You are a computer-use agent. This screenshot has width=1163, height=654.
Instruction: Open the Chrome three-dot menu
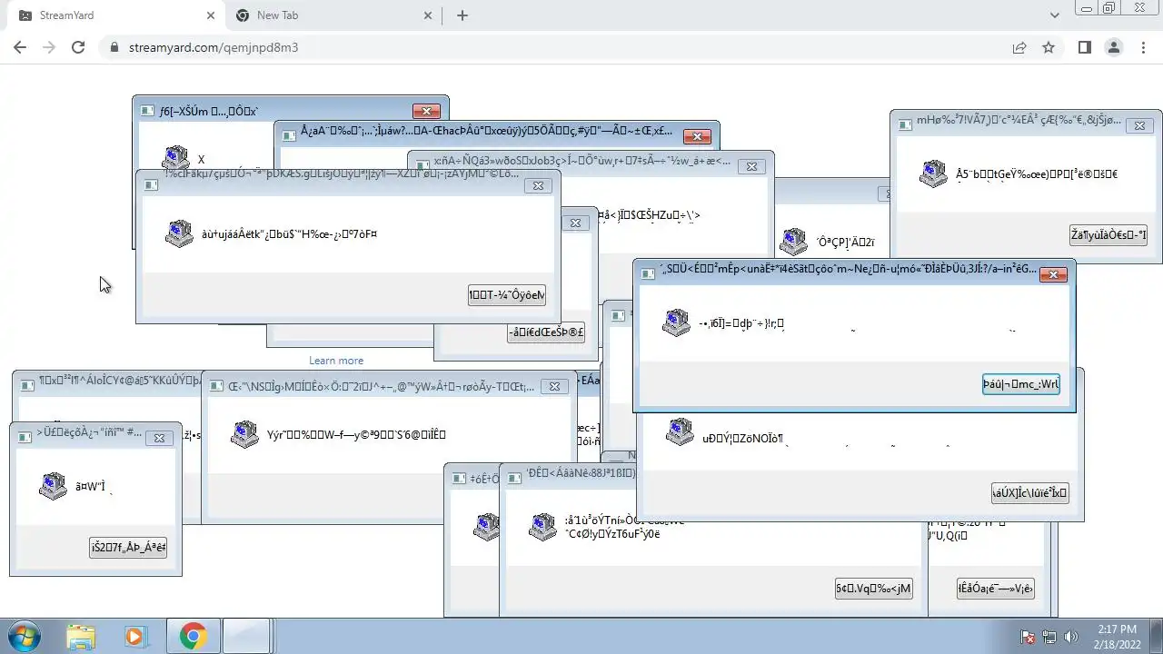pyautogui.click(x=1144, y=47)
